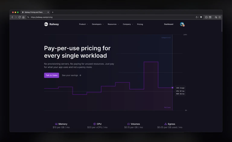The image size is (232, 142).
Task: Click the share icon in address bar
Action: click(x=197, y=17)
